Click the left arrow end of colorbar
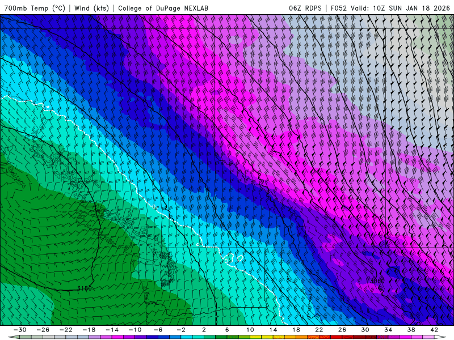Viewport: 454px width, 340px height. 14,337
